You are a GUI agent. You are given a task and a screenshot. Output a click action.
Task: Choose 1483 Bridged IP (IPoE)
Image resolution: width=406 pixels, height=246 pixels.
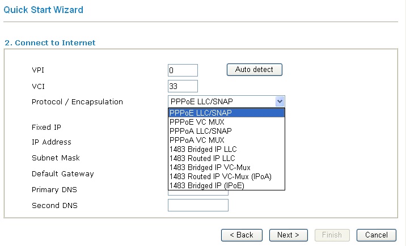point(226,185)
